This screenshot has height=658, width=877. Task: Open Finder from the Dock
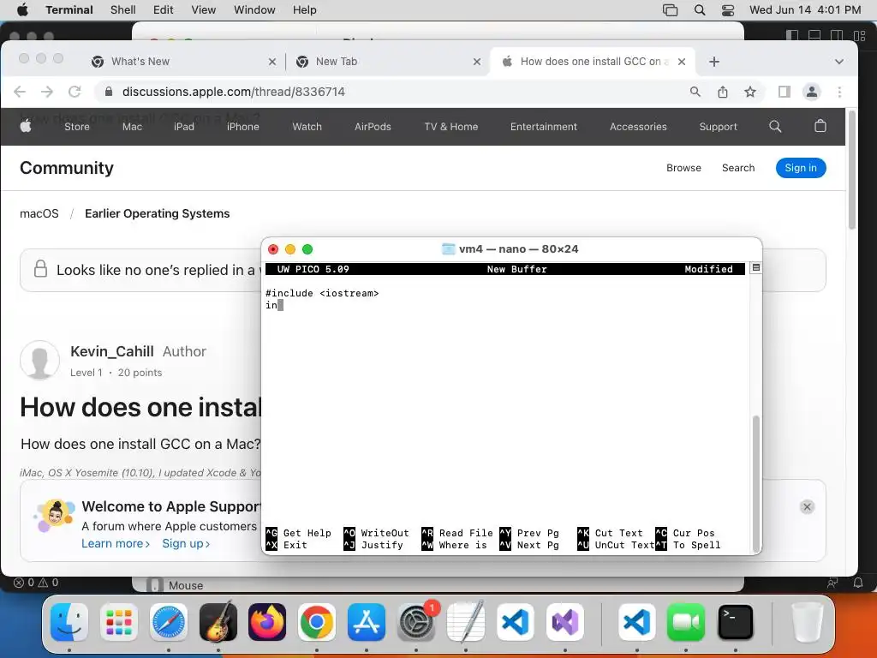pos(69,622)
